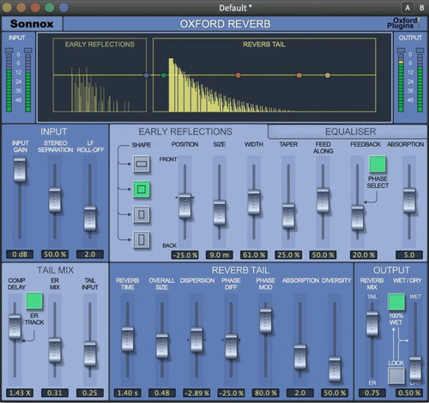This screenshot has width=429, height=403.
Task: Click the Wet/Dry slider handle
Action: 415,369
